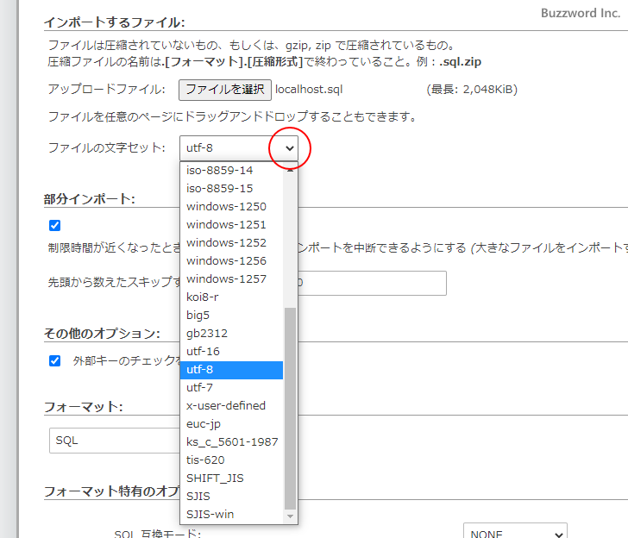This screenshot has height=538, width=628.
Task: Click the charset list scrollbar thumb
Action: pyautogui.click(x=291, y=409)
